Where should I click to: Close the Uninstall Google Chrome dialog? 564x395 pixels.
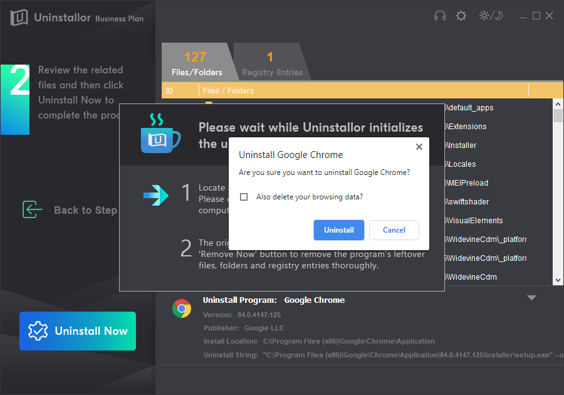point(419,147)
